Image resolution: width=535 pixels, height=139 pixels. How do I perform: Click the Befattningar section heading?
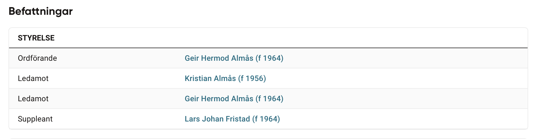[41, 11]
